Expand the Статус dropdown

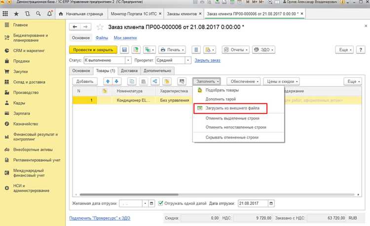[x=128, y=60]
